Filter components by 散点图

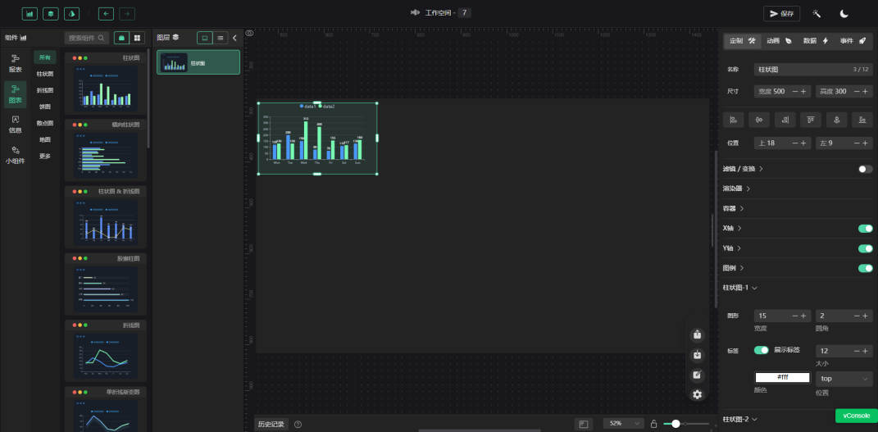[45, 123]
